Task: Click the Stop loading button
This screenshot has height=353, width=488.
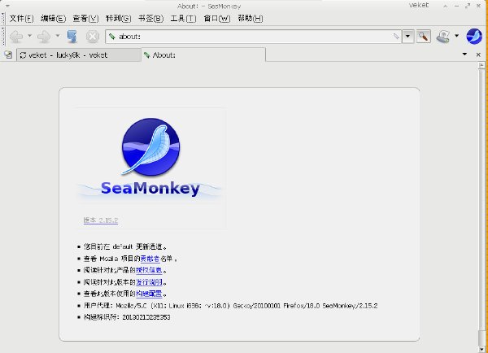Action: click(x=93, y=37)
